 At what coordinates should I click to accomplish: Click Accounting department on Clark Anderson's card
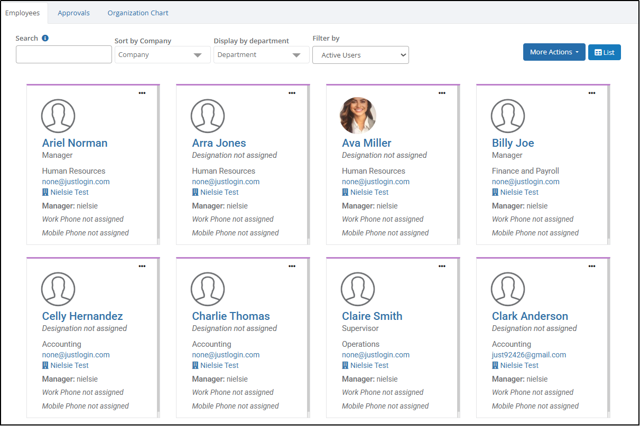point(512,344)
